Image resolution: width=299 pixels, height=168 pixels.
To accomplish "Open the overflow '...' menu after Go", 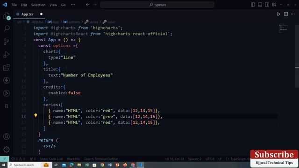I will pyautogui.click(x=73, y=5).
